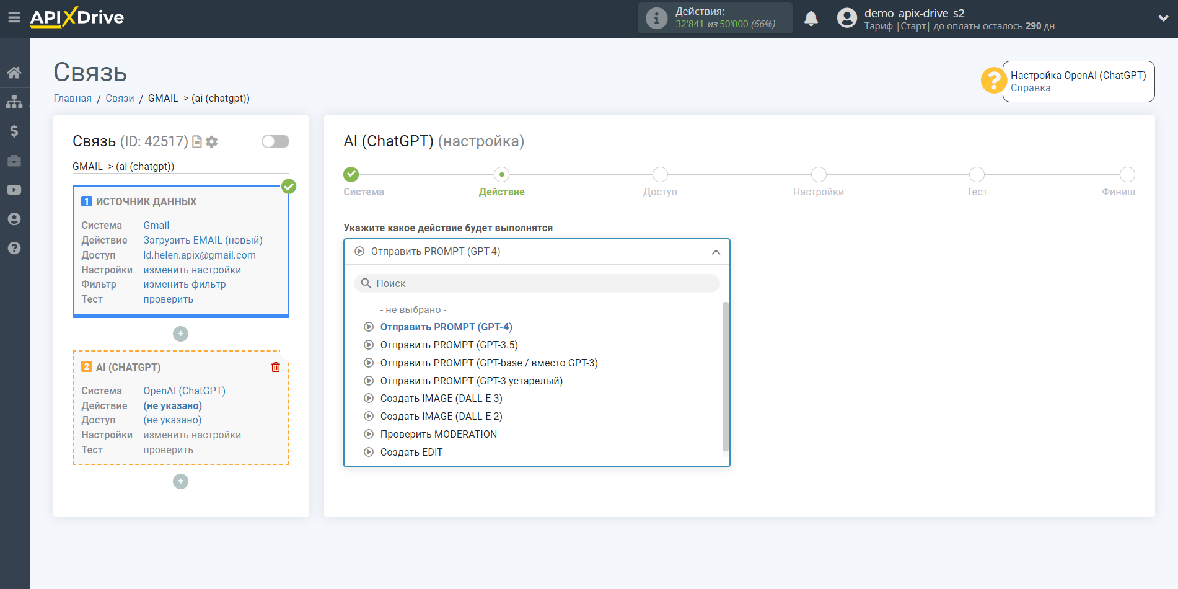Open the connection notes document icon
Viewport: 1178px width, 589px height.
coord(197,142)
